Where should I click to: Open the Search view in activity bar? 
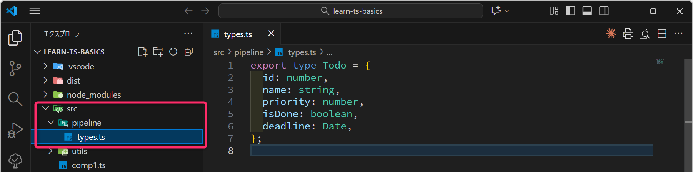pos(15,99)
